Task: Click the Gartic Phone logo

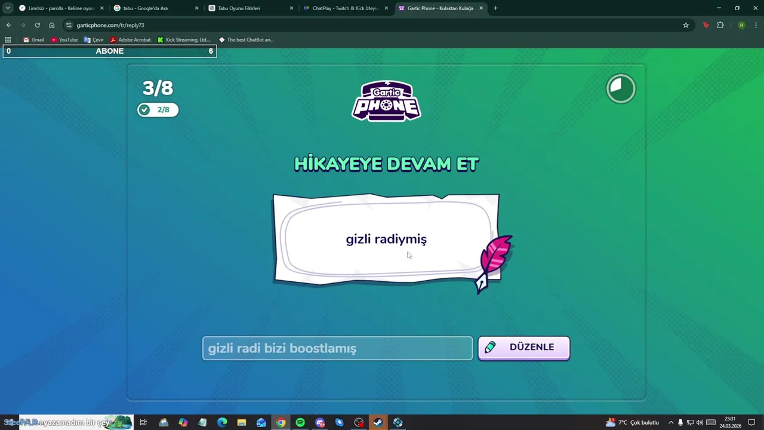Action: coord(386,101)
